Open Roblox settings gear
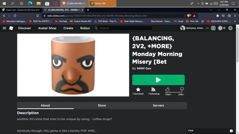The image size is (239, 134). (230, 28)
